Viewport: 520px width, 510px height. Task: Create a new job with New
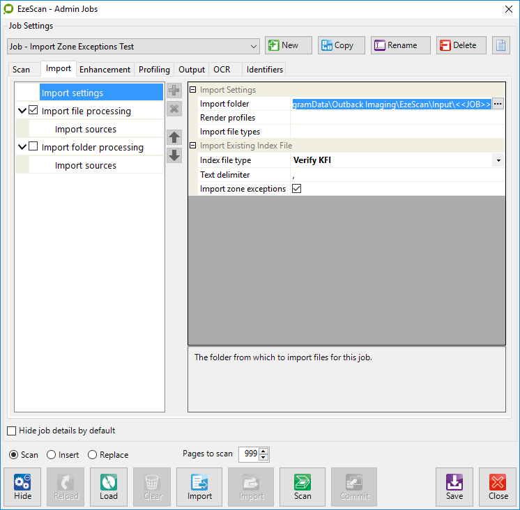tap(282, 45)
